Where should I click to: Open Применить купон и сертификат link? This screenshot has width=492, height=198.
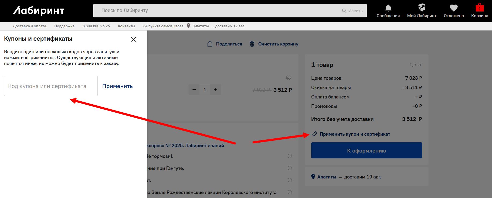[355, 134]
